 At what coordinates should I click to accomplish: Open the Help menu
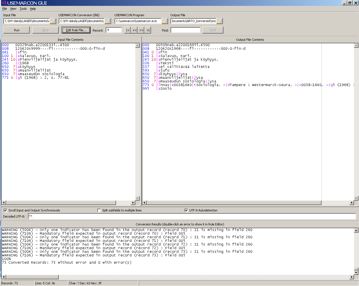point(33,9)
